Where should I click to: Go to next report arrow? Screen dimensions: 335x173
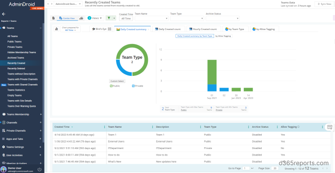point(51,4)
